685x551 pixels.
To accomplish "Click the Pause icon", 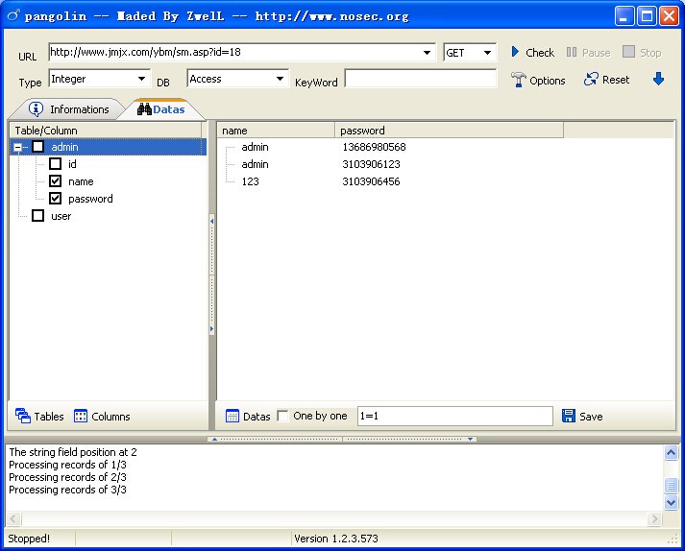I will [572, 52].
